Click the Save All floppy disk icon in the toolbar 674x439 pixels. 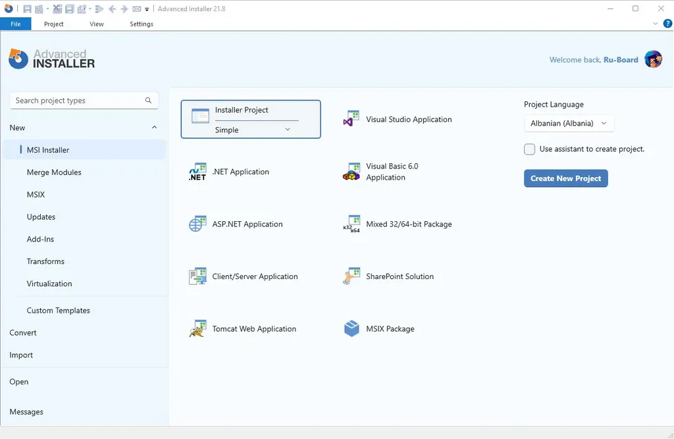click(x=69, y=9)
